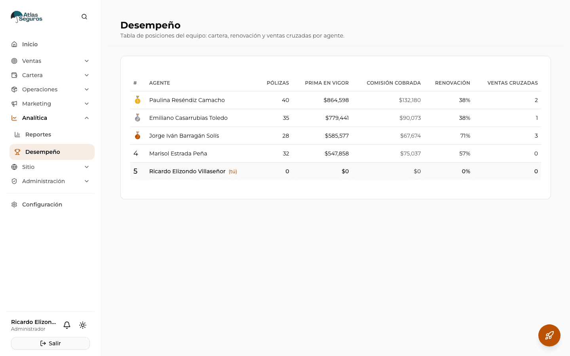Collapse the Analítica chevron
This screenshot has width=570, height=356.
coord(87,118)
